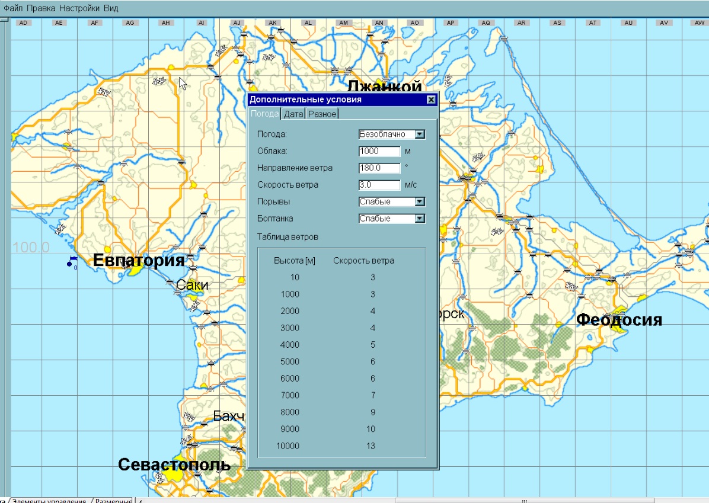Click the 10 altitude row in wind table
Image resolution: width=709 pixels, height=503 pixels.
click(x=295, y=277)
